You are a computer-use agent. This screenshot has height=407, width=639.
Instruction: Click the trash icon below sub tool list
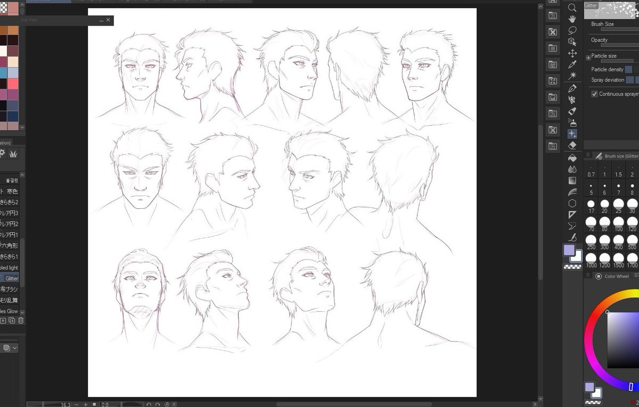coord(21,320)
